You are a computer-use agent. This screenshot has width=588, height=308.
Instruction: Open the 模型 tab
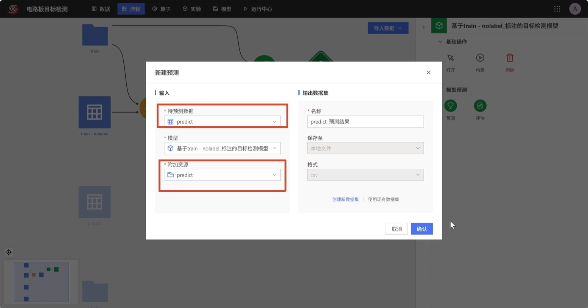pyautogui.click(x=222, y=9)
